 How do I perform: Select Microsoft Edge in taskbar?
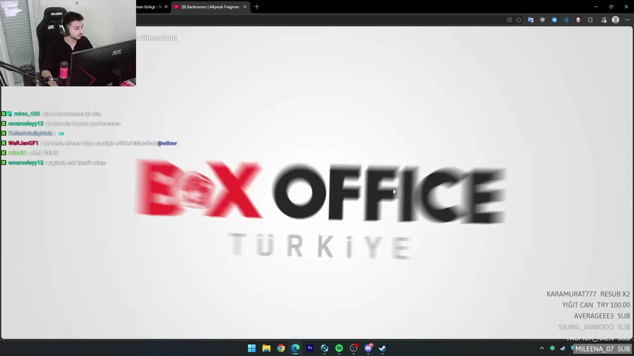(295, 348)
